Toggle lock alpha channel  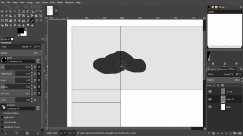222,85
